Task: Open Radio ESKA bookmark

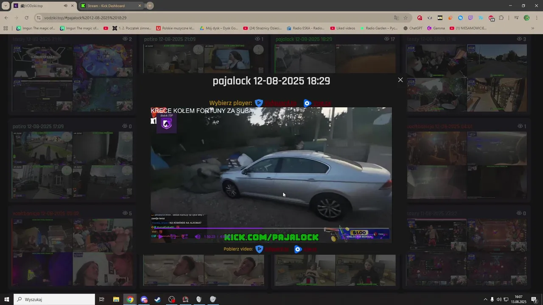Action: click(x=305, y=28)
